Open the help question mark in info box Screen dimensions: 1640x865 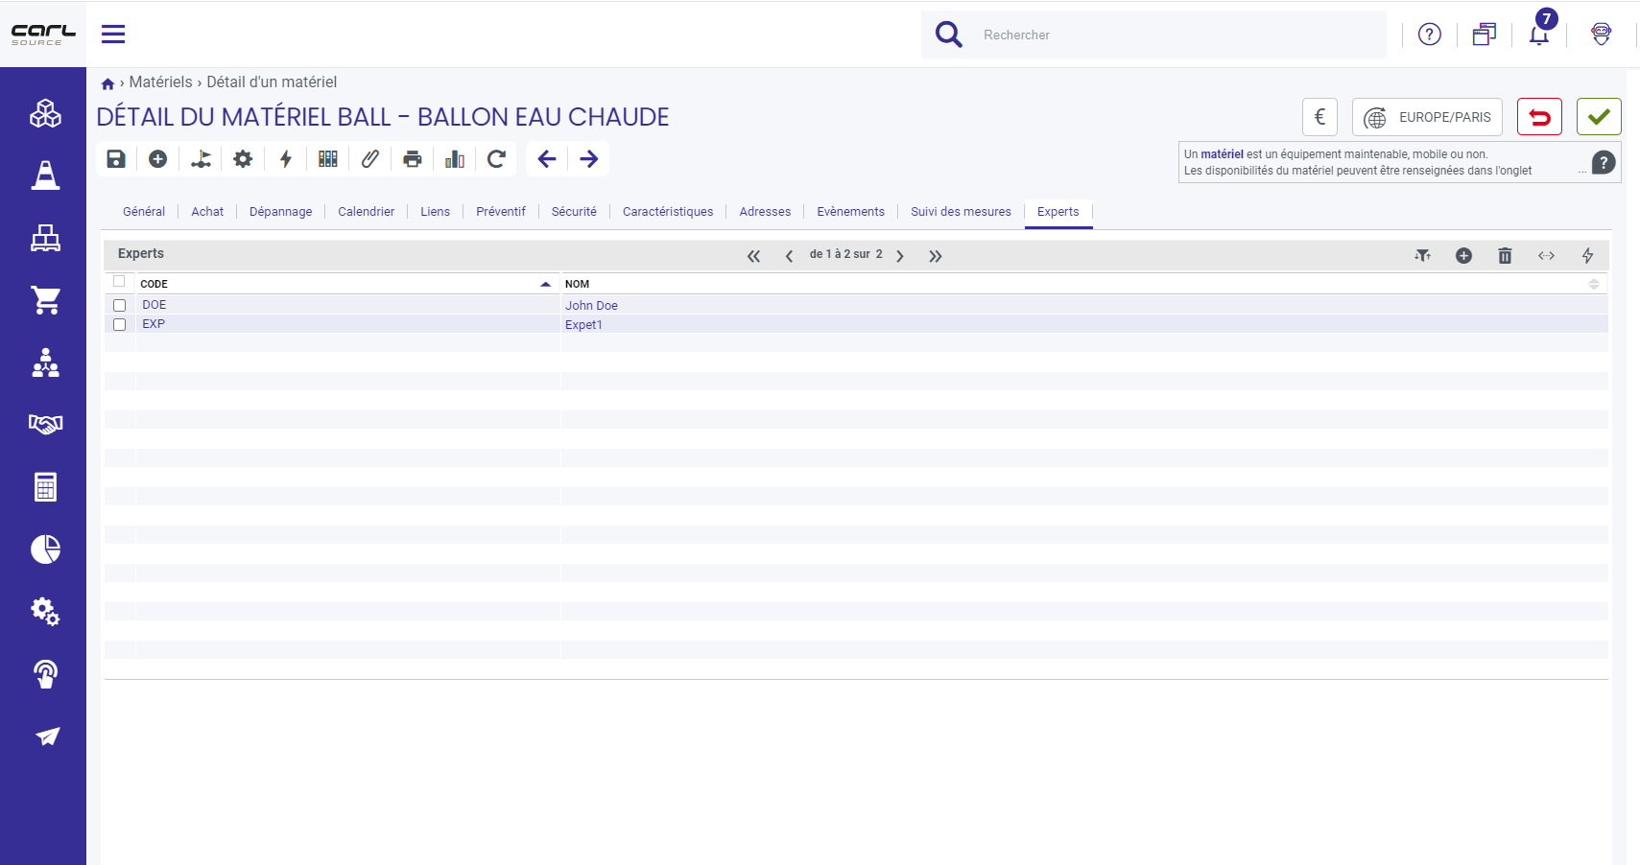(1604, 163)
